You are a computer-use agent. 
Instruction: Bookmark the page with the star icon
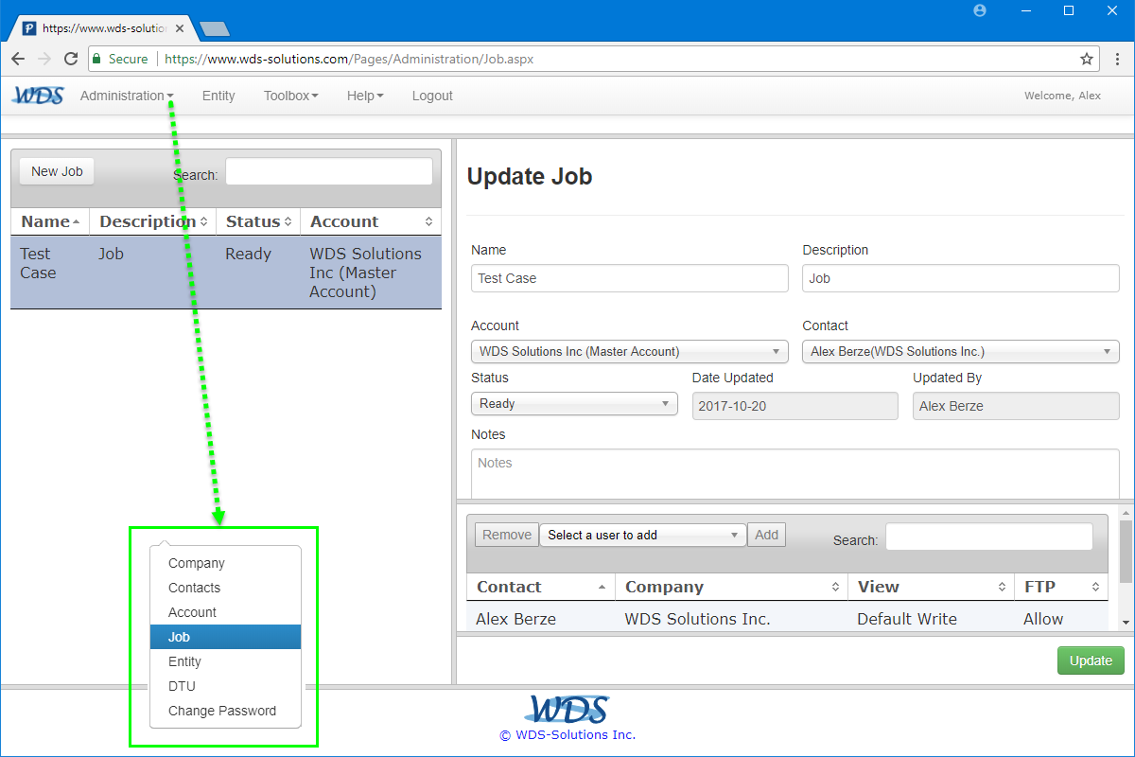pos(1087,59)
